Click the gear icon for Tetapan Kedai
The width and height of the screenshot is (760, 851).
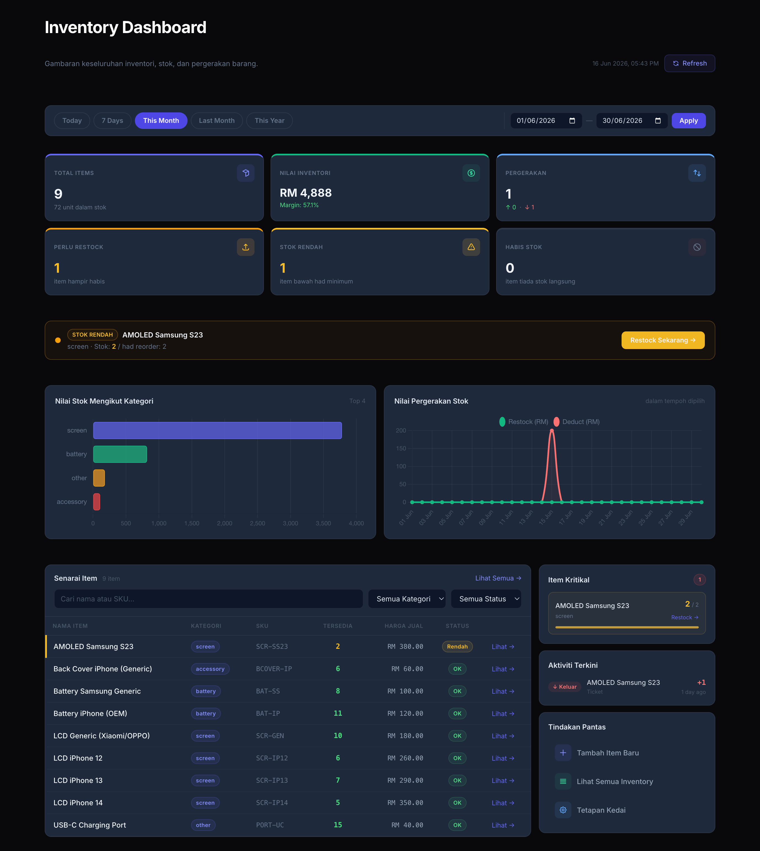[563, 810]
